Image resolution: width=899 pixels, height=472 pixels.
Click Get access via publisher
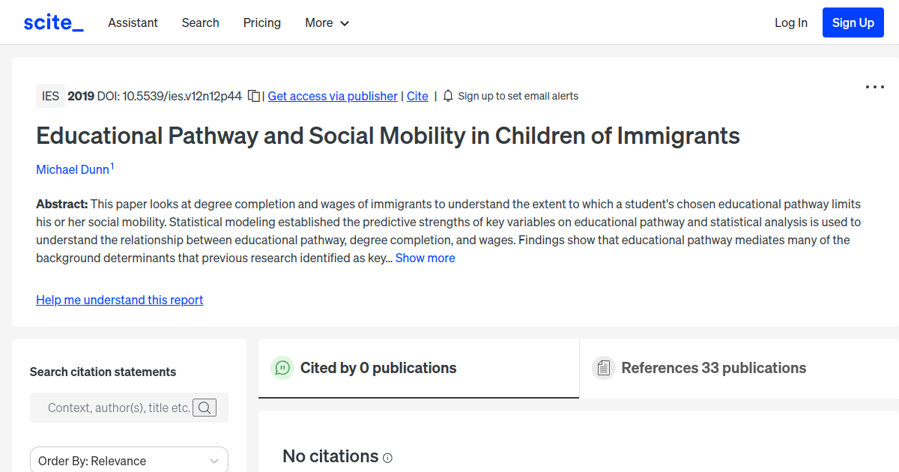pos(332,96)
